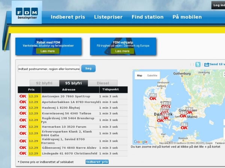Switch to 92 blyfri tab
225x168 pixels.
44,83
